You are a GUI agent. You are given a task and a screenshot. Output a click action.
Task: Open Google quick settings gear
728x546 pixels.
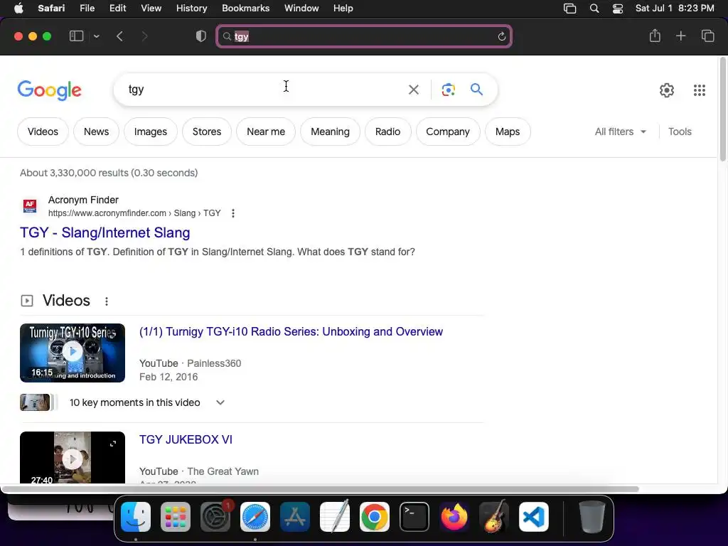(667, 90)
